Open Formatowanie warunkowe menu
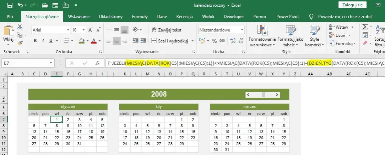This screenshot has height=155, width=385. (x=262, y=36)
